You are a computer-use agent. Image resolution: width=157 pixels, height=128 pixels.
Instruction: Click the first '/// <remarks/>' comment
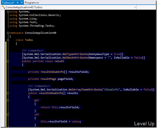(x=33, y=51)
